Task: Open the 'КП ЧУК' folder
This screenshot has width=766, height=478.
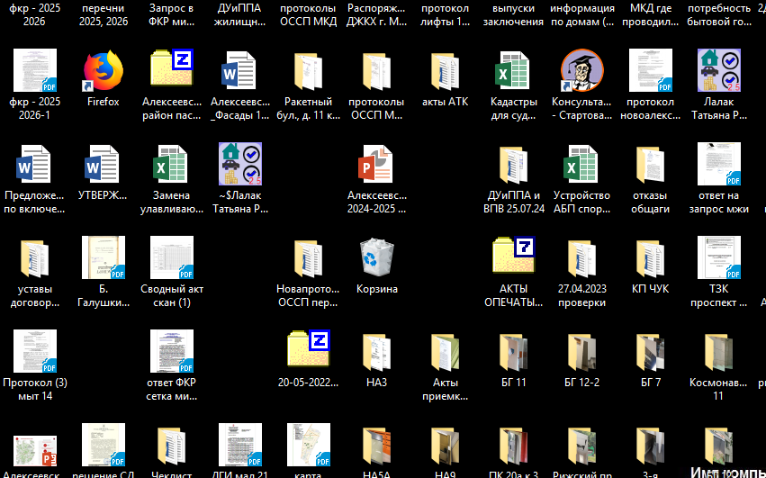Action: click(x=650, y=258)
